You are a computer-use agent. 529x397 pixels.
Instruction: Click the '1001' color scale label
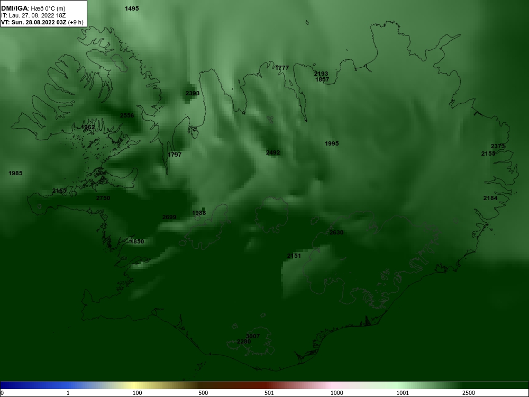tap(403, 393)
